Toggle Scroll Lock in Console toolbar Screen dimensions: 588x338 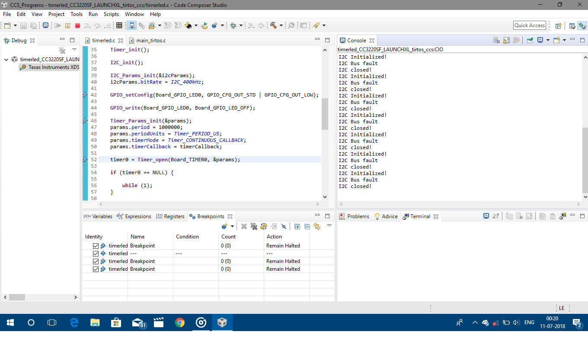tap(506, 40)
